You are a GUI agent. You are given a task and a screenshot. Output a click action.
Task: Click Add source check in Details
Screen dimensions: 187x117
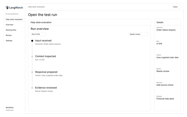click(165, 85)
